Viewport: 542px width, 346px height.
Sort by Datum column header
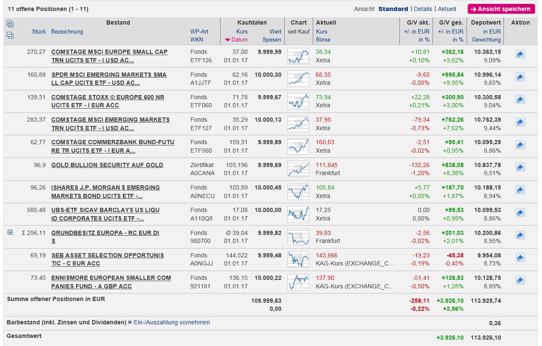[x=239, y=39]
